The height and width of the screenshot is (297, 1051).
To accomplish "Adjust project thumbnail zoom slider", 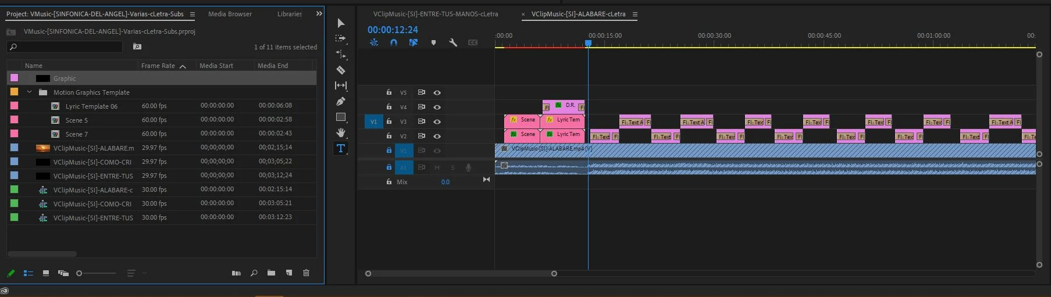I will click(x=97, y=273).
